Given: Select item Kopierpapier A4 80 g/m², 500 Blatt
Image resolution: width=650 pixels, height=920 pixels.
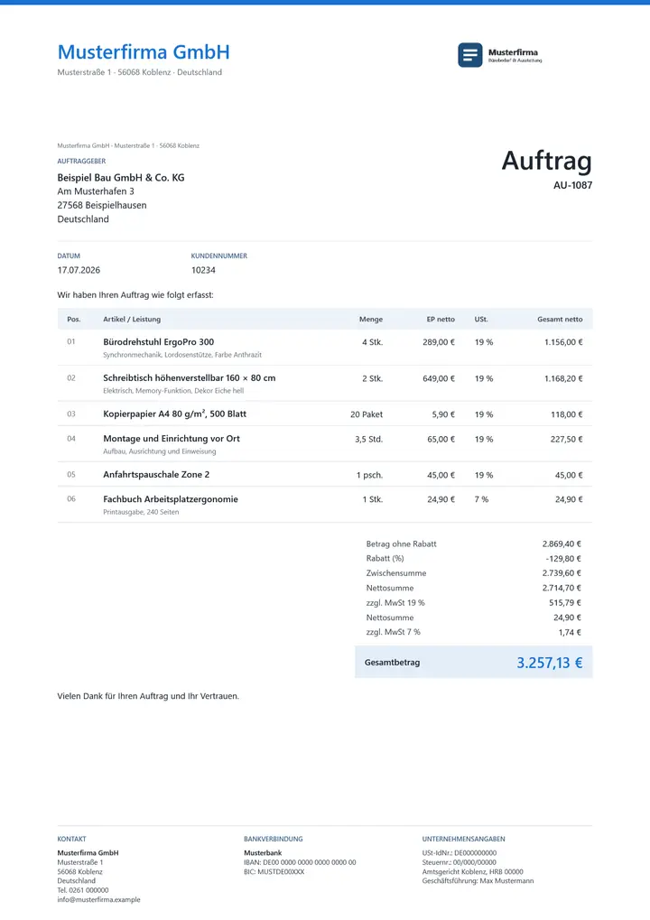Looking at the screenshot, I should [x=175, y=414].
